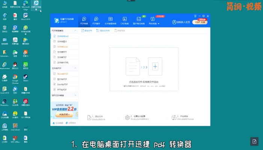Select the 此电脑 desktop icon
The image size is (263, 150).
point(5,4)
